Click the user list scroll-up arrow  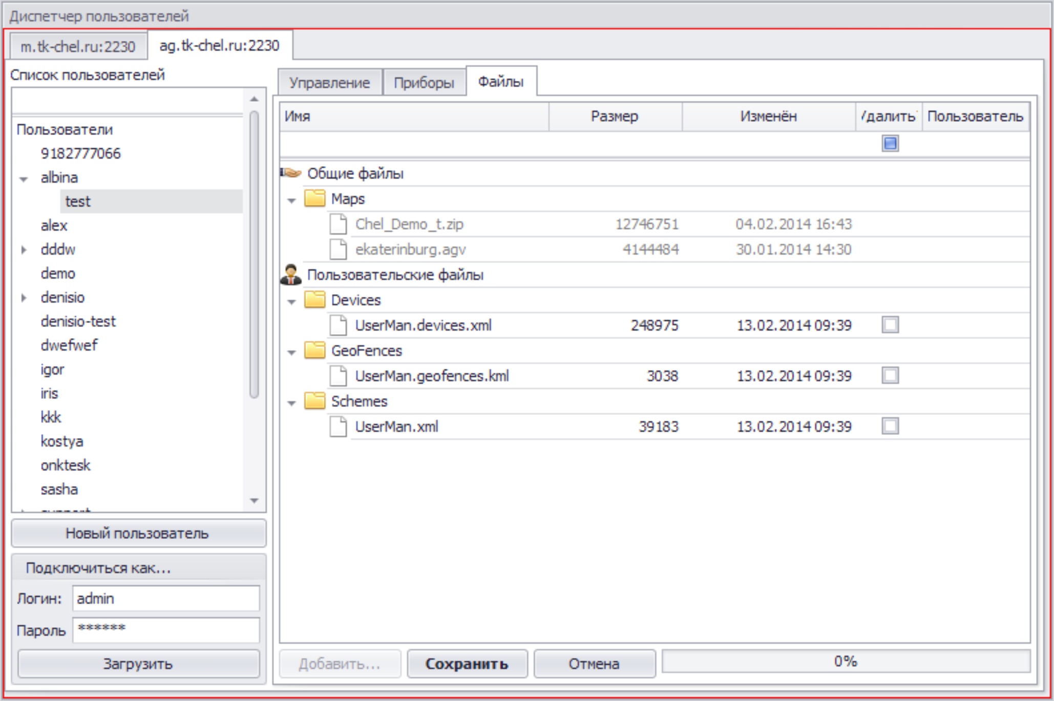click(x=255, y=99)
